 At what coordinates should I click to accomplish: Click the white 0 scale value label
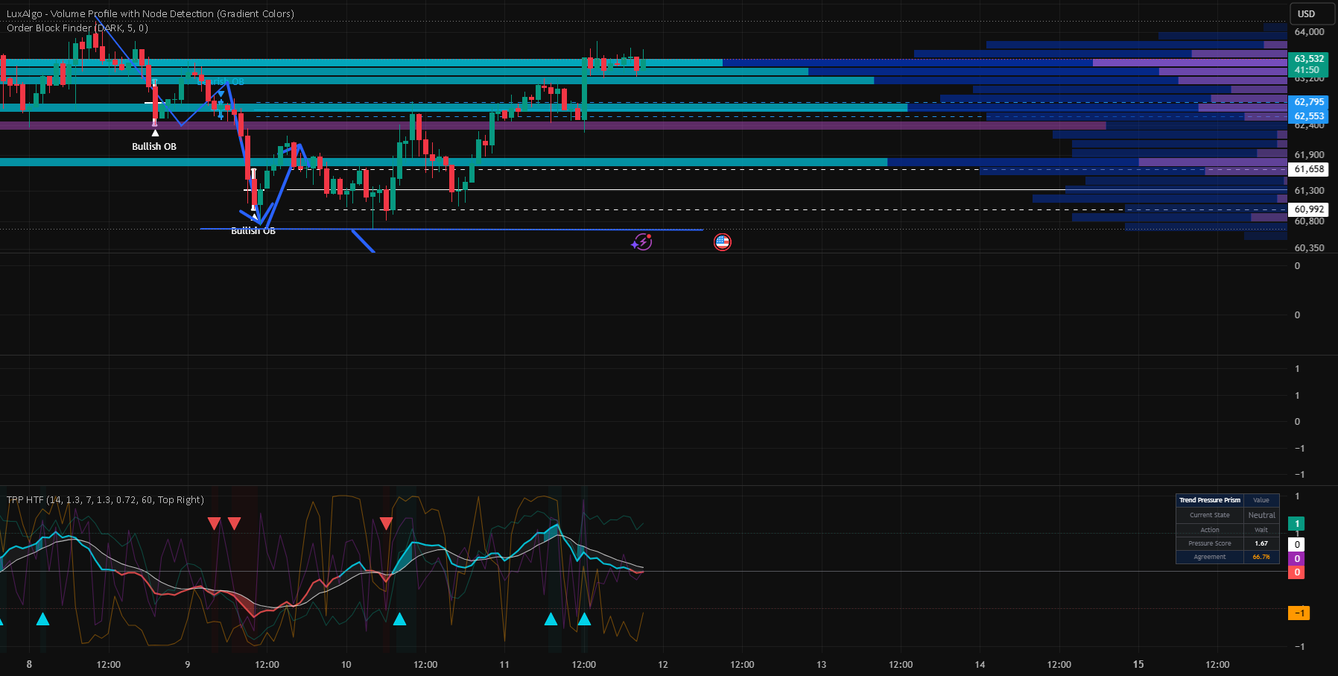[x=1297, y=545]
